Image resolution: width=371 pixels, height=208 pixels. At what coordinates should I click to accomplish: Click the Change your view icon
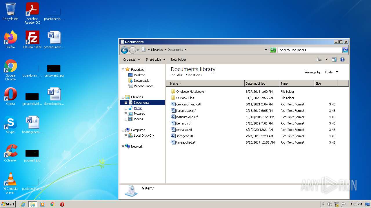pos(319,60)
